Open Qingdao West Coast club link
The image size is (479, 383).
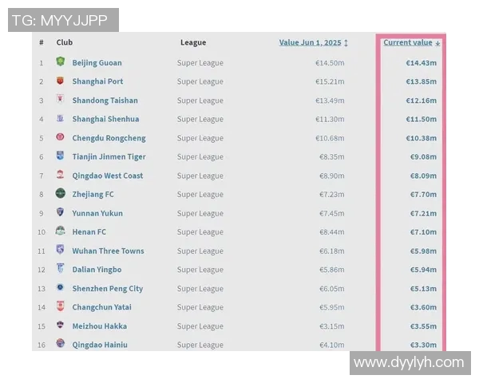click(x=108, y=176)
